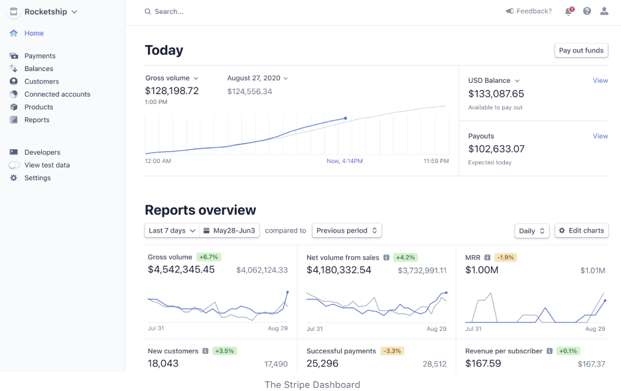This screenshot has height=391, width=621.
Task: Open the Daily interval selector
Action: coord(531,230)
